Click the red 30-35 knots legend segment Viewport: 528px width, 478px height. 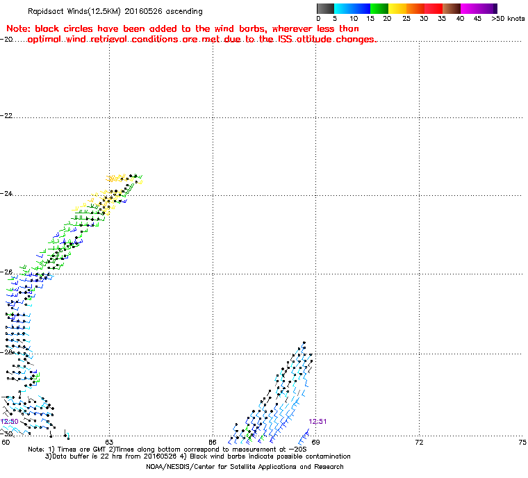pos(434,8)
